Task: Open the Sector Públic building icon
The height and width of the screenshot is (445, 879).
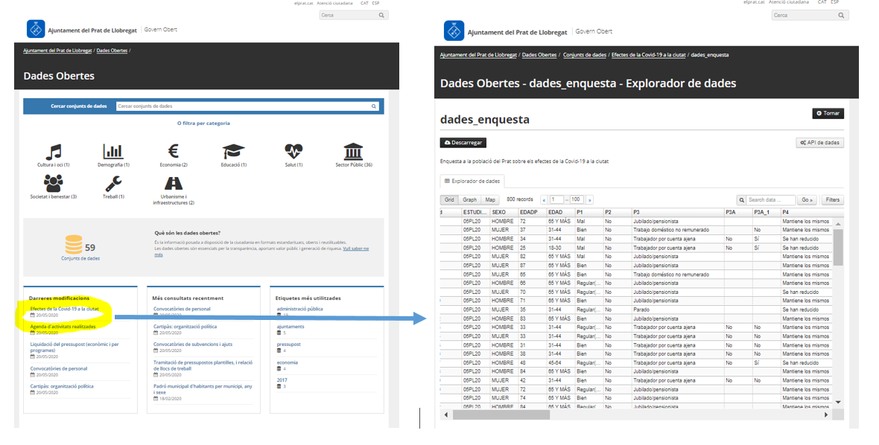Action: point(354,151)
